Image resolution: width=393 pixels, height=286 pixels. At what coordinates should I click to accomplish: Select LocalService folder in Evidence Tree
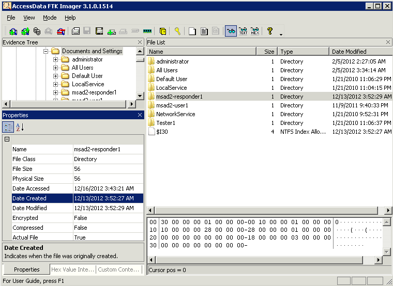click(88, 84)
